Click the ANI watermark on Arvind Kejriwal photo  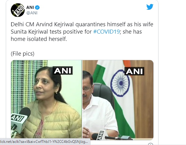click(x=134, y=71)
